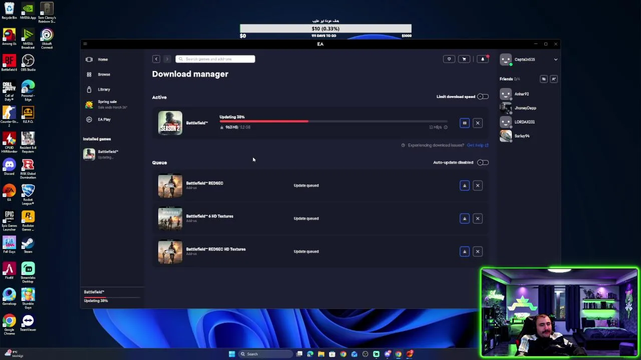Screen dimensions: 641x360
Task: Remove Battlefield REDSEC HD Textures from queue
Action: (477, 251)
